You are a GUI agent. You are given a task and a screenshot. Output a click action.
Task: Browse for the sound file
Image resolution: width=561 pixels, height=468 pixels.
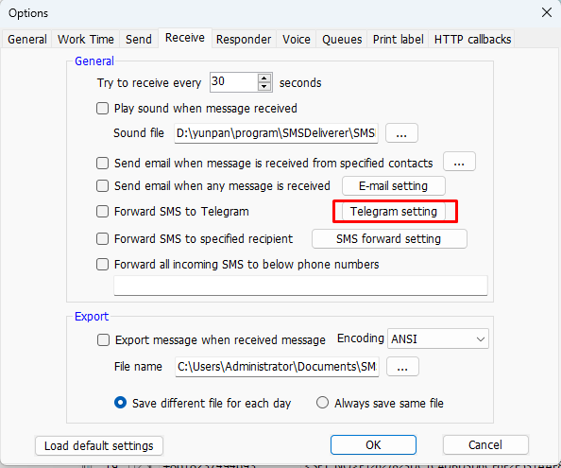tap(401, 133)
